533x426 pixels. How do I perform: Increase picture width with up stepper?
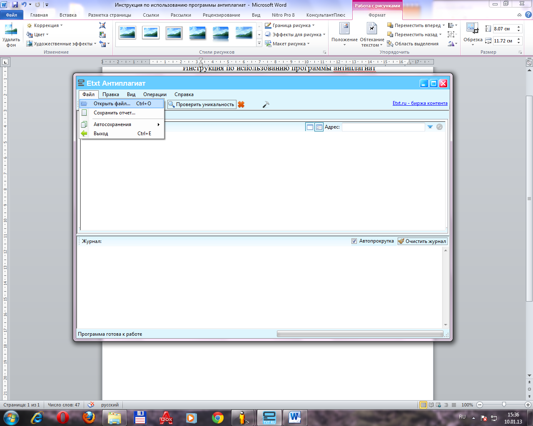click(519, 39)
